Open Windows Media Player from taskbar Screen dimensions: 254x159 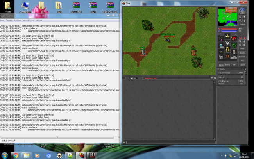pos(37,155)
